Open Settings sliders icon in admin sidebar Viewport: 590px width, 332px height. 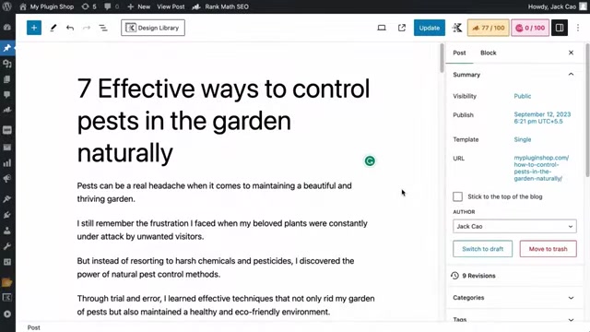click(7, 262)
